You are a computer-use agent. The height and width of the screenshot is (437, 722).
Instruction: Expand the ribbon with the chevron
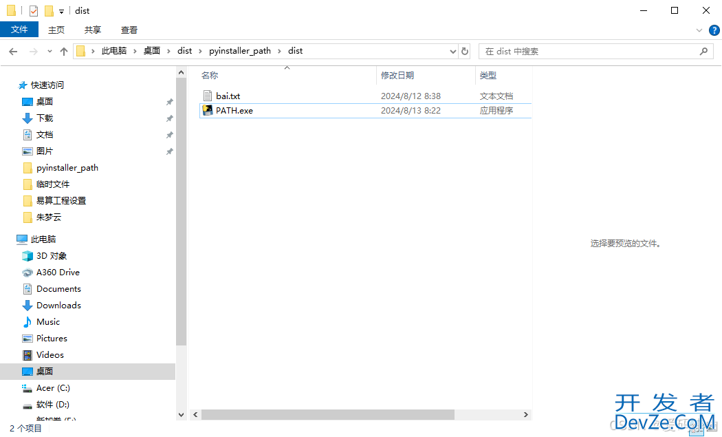click(x=699, y=30)
